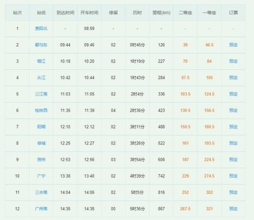The width and height of the screenshot is (254, 220).
Task: Click the second-class price 267.5
Action: click(185, 209)
